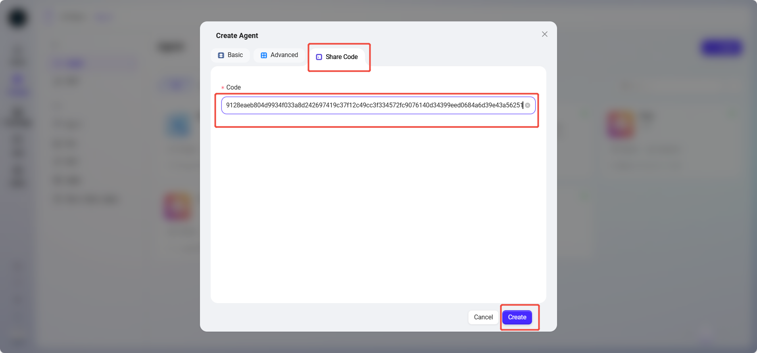
Task: Close the Create Agent dialog
Action: pyautogui.click(x=545, y=34)
